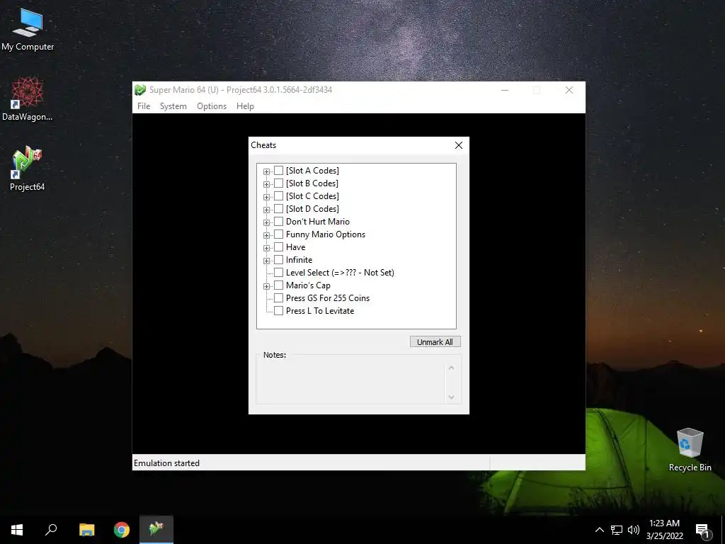Viewport: 725px width, 544px height.
Task: Expand the [Slot A Codes] tree node
Action: click(x=266, y=171)
